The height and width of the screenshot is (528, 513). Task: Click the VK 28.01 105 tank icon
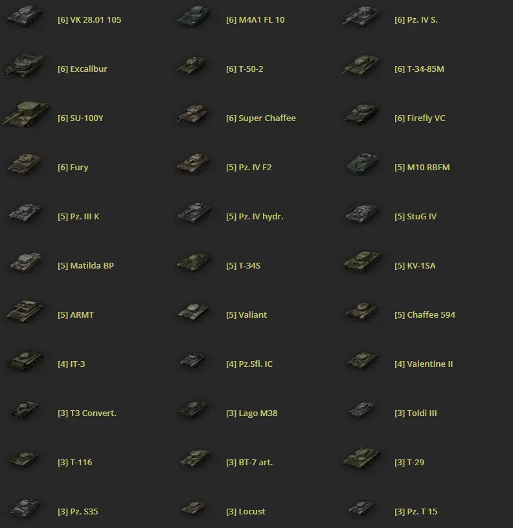[25, 16]
